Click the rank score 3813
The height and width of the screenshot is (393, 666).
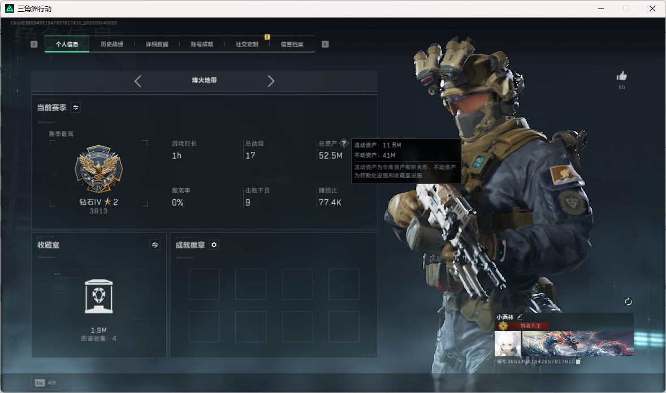coord(98,211)
